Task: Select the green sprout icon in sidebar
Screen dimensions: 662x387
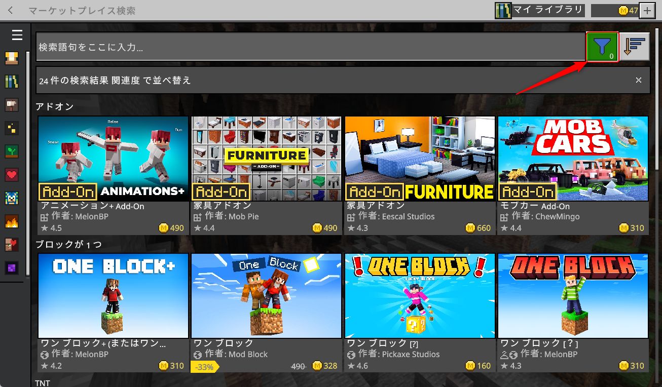Action: pos(12,151)
